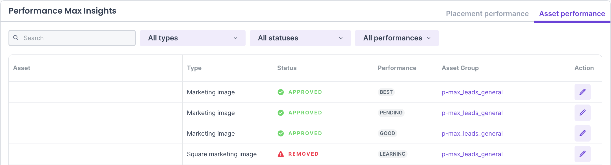
Task: Open p-max_leads_general link in GOOD row
Action: [x=472, y=134]
